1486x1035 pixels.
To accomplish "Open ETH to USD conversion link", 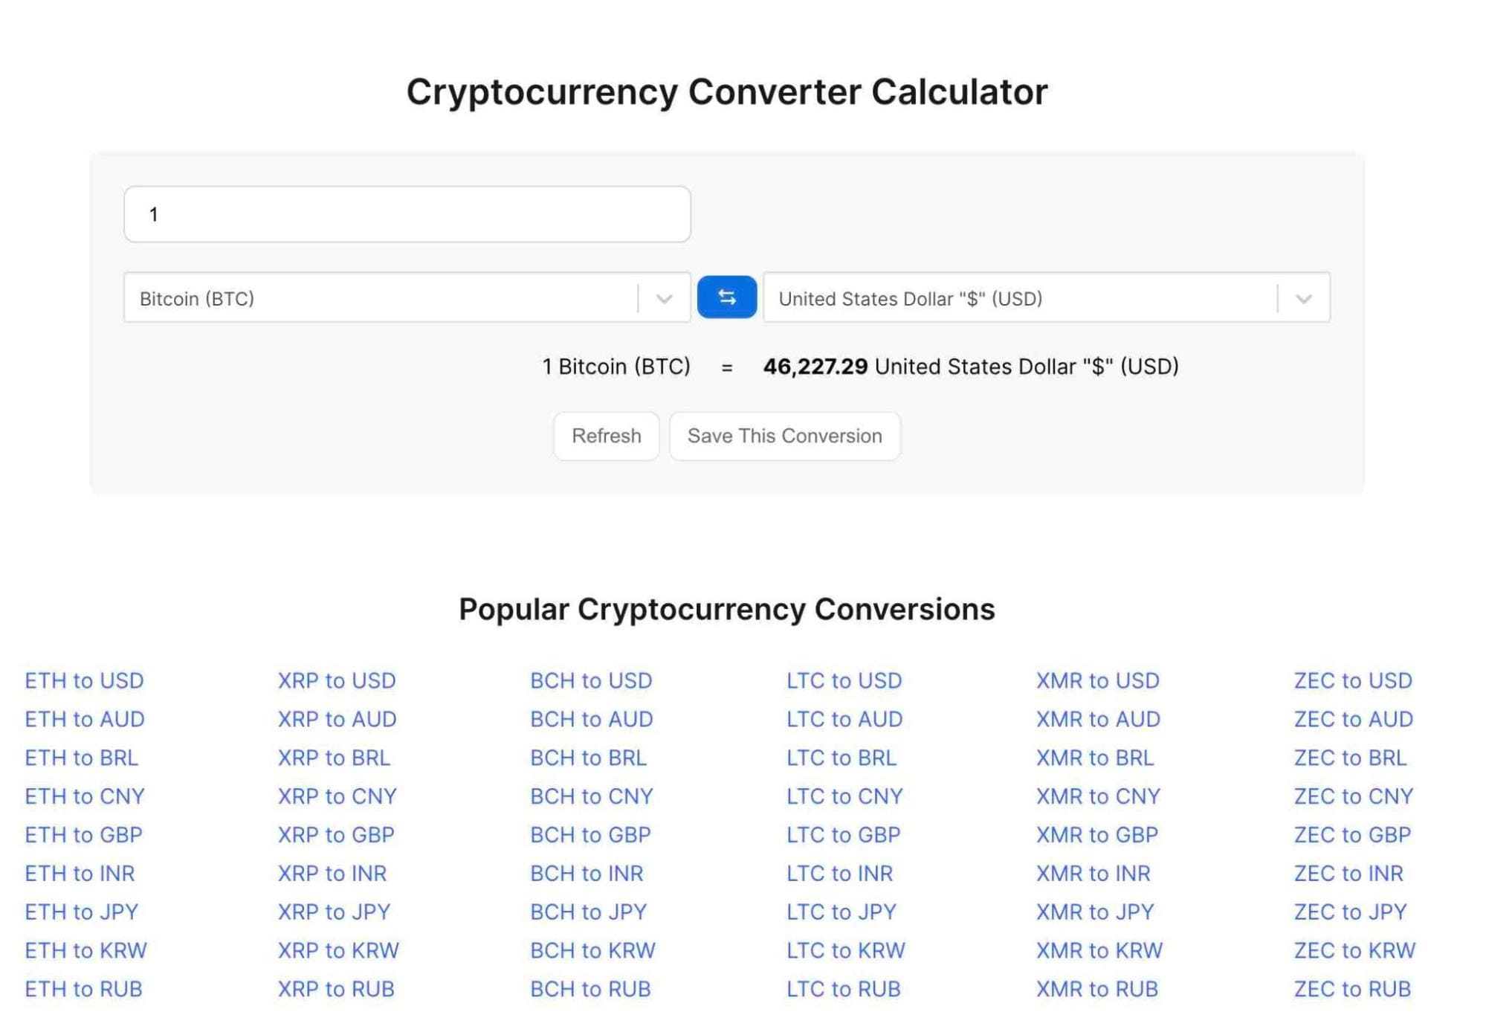I will click(x=85, y=679).
